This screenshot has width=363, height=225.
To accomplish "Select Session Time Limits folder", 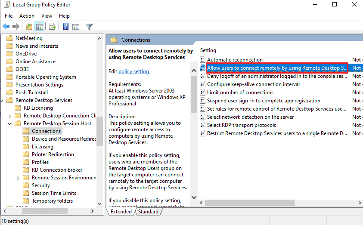I will pos(54,193).
